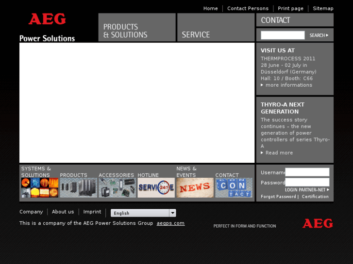Image resolution: width=353 pixels, height=264 pixels.
Task: Focus the Username input field
Action: (x=307, y=172)
